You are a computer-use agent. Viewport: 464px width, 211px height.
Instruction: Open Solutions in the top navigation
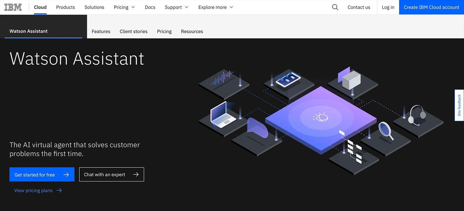coord(94,7)
